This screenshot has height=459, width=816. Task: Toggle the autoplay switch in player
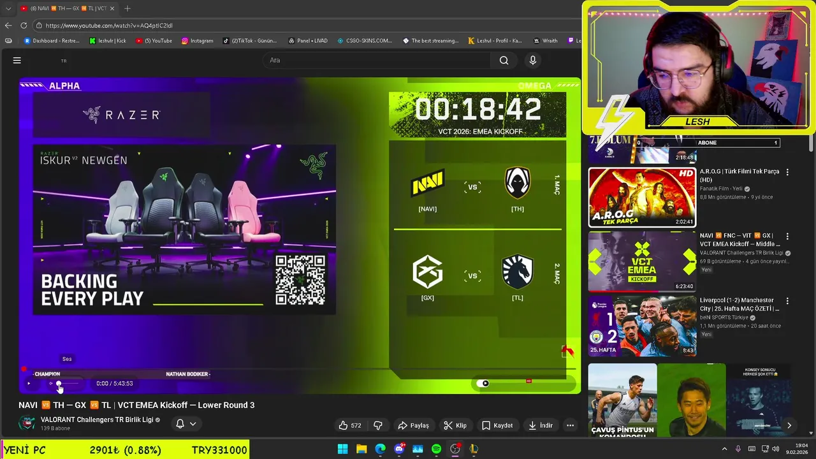click(x=483, y=383)
